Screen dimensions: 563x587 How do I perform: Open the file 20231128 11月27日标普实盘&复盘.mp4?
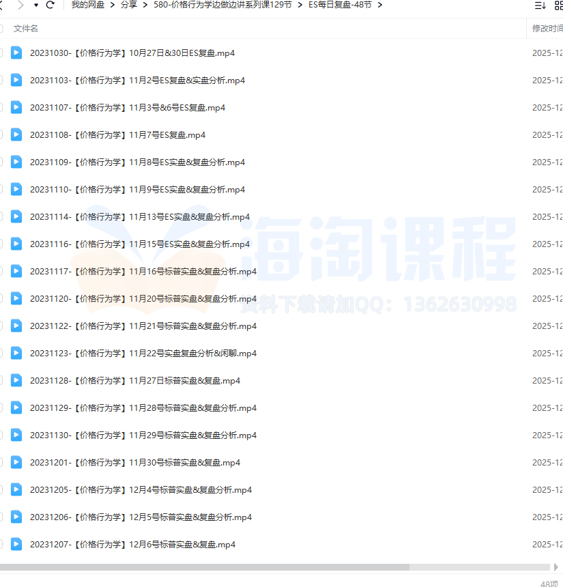tap(134, 380)
